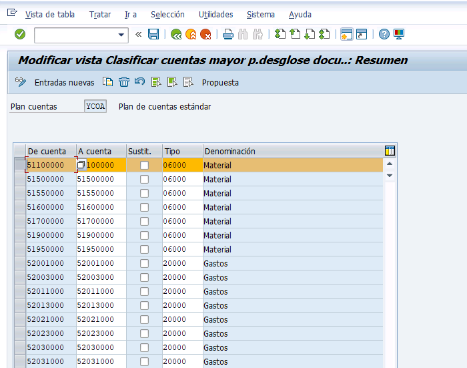
Task: Collapse command field with double chevron
Action: click(x=138, y=35)
